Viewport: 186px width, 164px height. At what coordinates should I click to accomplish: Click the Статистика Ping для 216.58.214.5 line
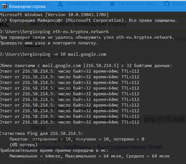(41, 133)
